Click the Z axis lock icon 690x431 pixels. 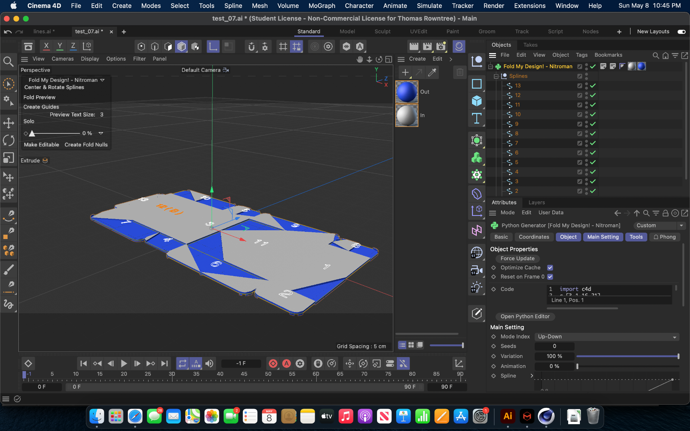pos(73,46)
